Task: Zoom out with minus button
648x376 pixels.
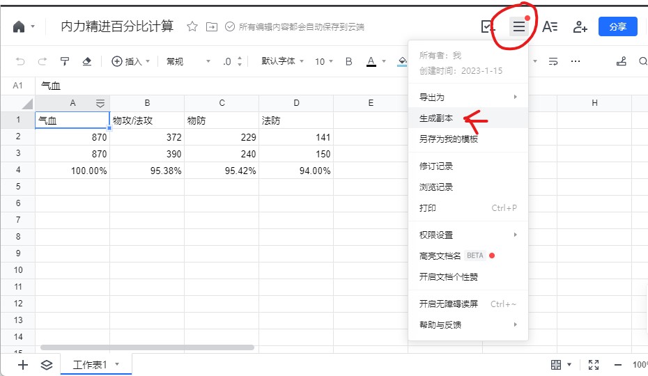Action: pyautogui.click(x=618, y=365)
